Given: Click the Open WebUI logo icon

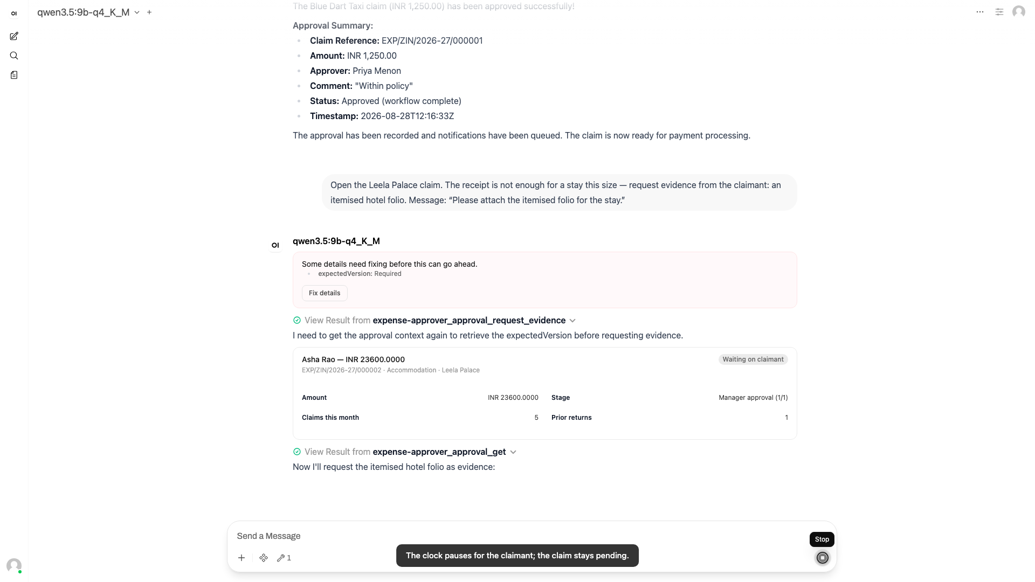Looking at the screenshot, I should pyautogui.click(x=14, y=13).
